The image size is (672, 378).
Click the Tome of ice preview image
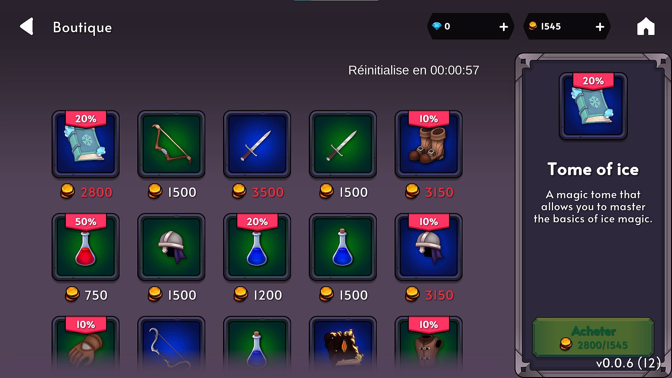[593, 106]
